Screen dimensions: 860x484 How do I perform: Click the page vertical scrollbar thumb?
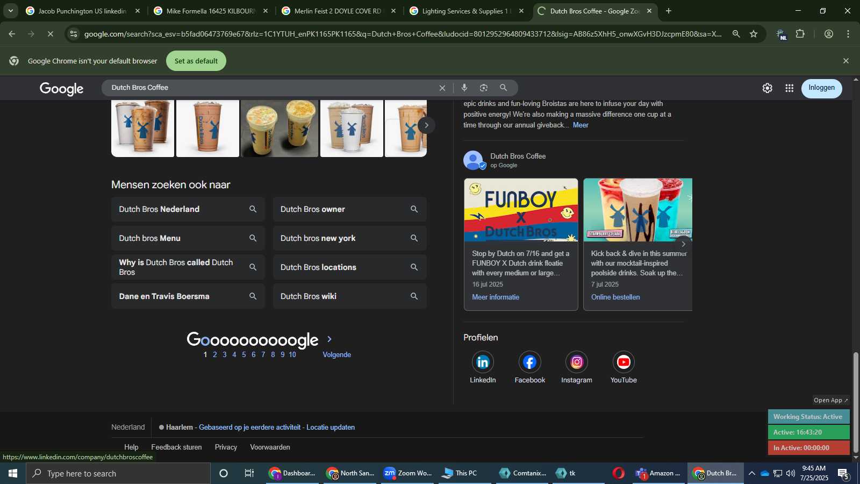pos(856,402)
